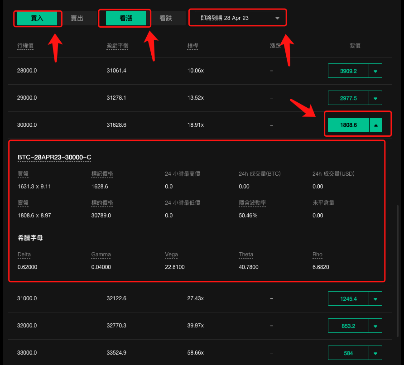Click the vertical scrollbar on right

coord(398,270)
